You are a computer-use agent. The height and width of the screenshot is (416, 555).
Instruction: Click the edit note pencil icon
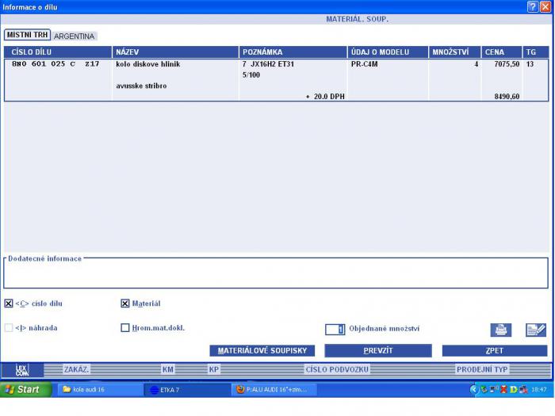536,330
